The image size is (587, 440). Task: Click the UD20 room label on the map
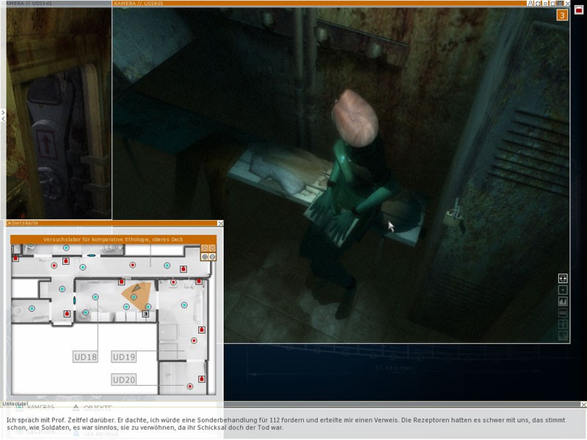tap(124, 379)
